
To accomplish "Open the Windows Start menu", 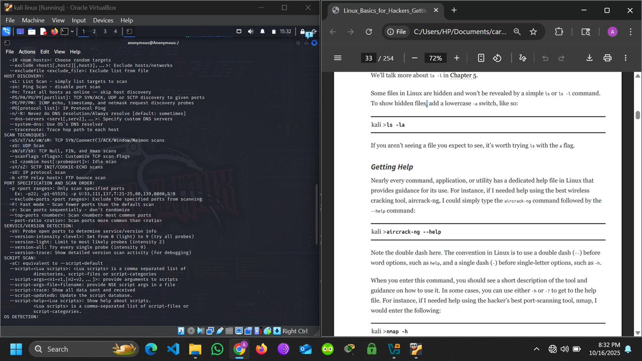I will tap(16, 349).
